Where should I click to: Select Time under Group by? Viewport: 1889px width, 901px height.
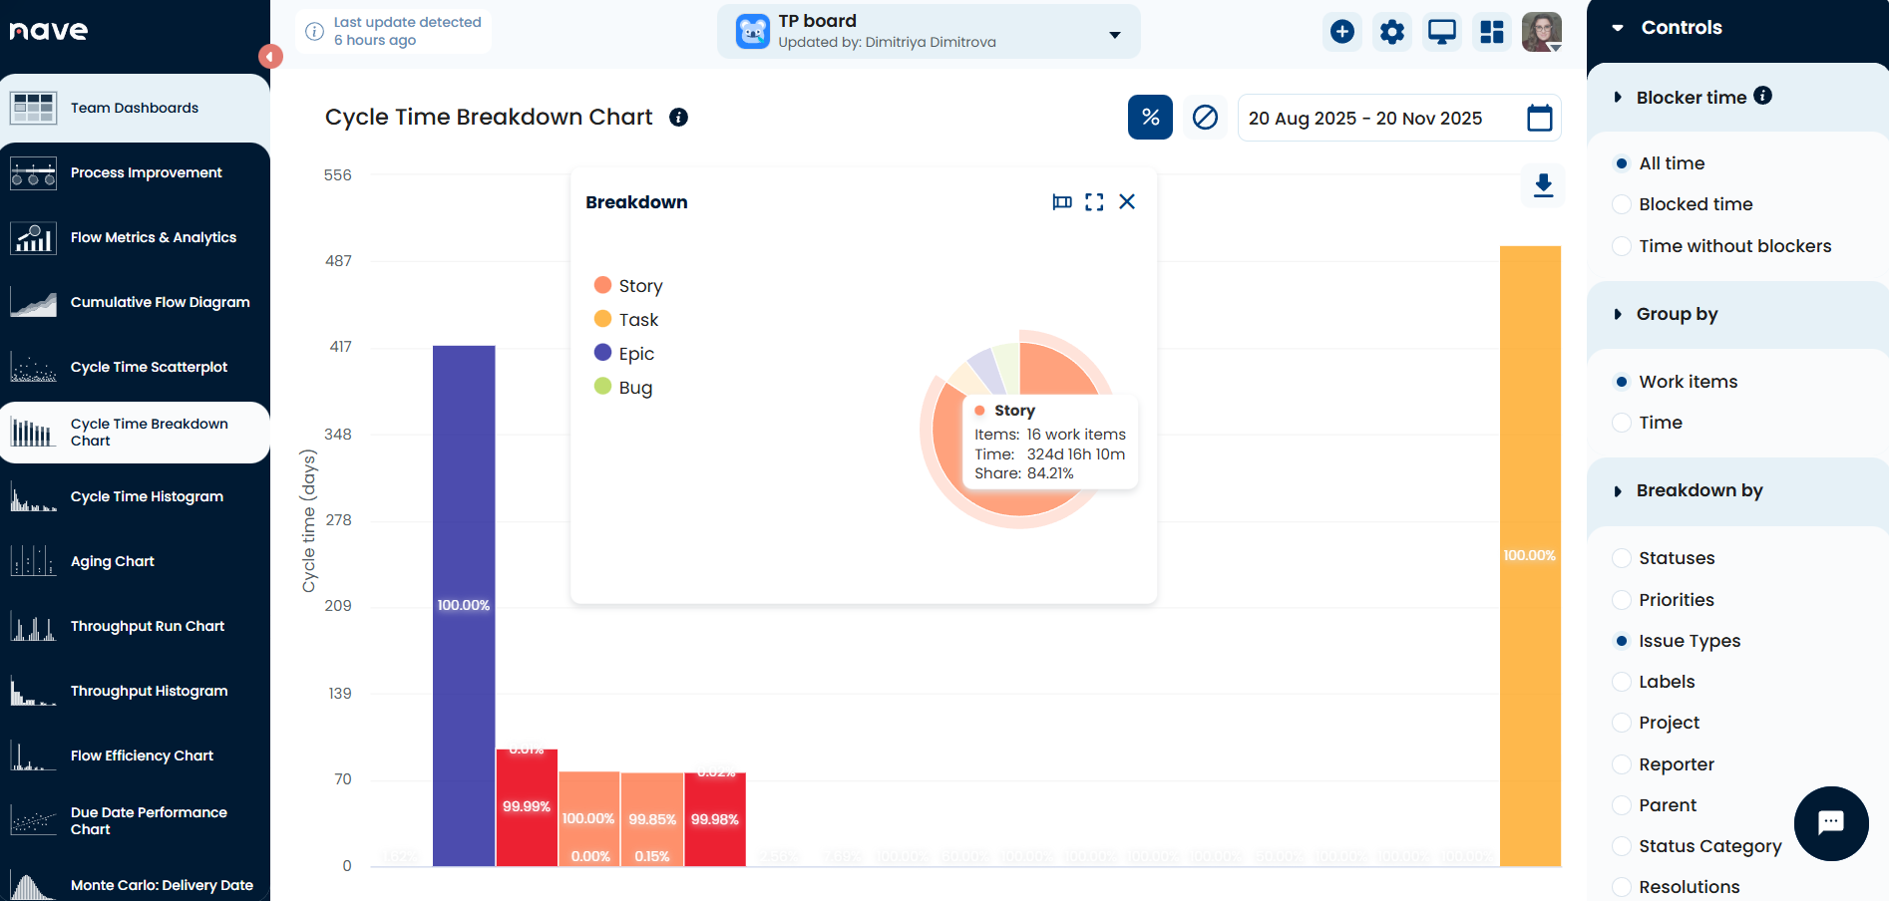(x=1623, y=423)
